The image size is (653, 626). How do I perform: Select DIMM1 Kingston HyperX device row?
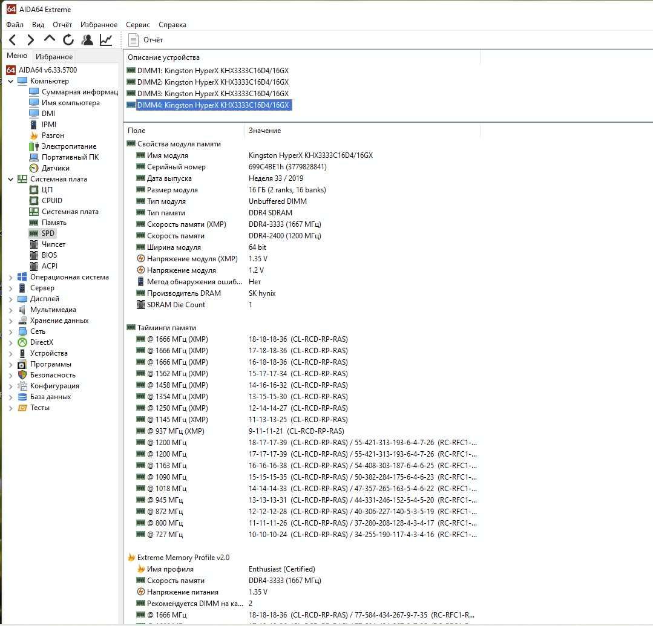pyautogui.click(x=208, y=71)
